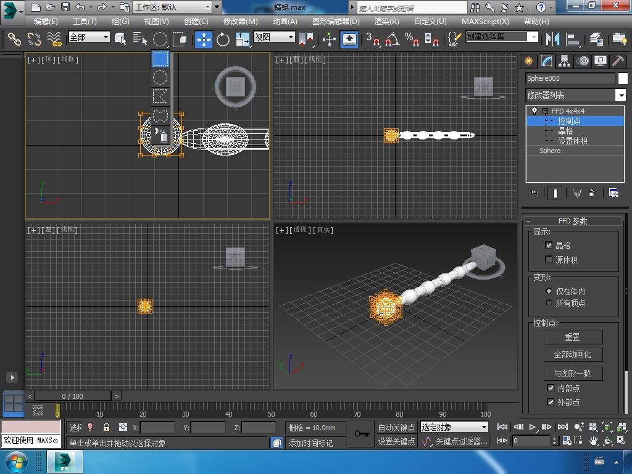Collapse the FFD 4x4x4 modifier tree
This screenshot has width=632, height=474.
click(x=545, y=111)
